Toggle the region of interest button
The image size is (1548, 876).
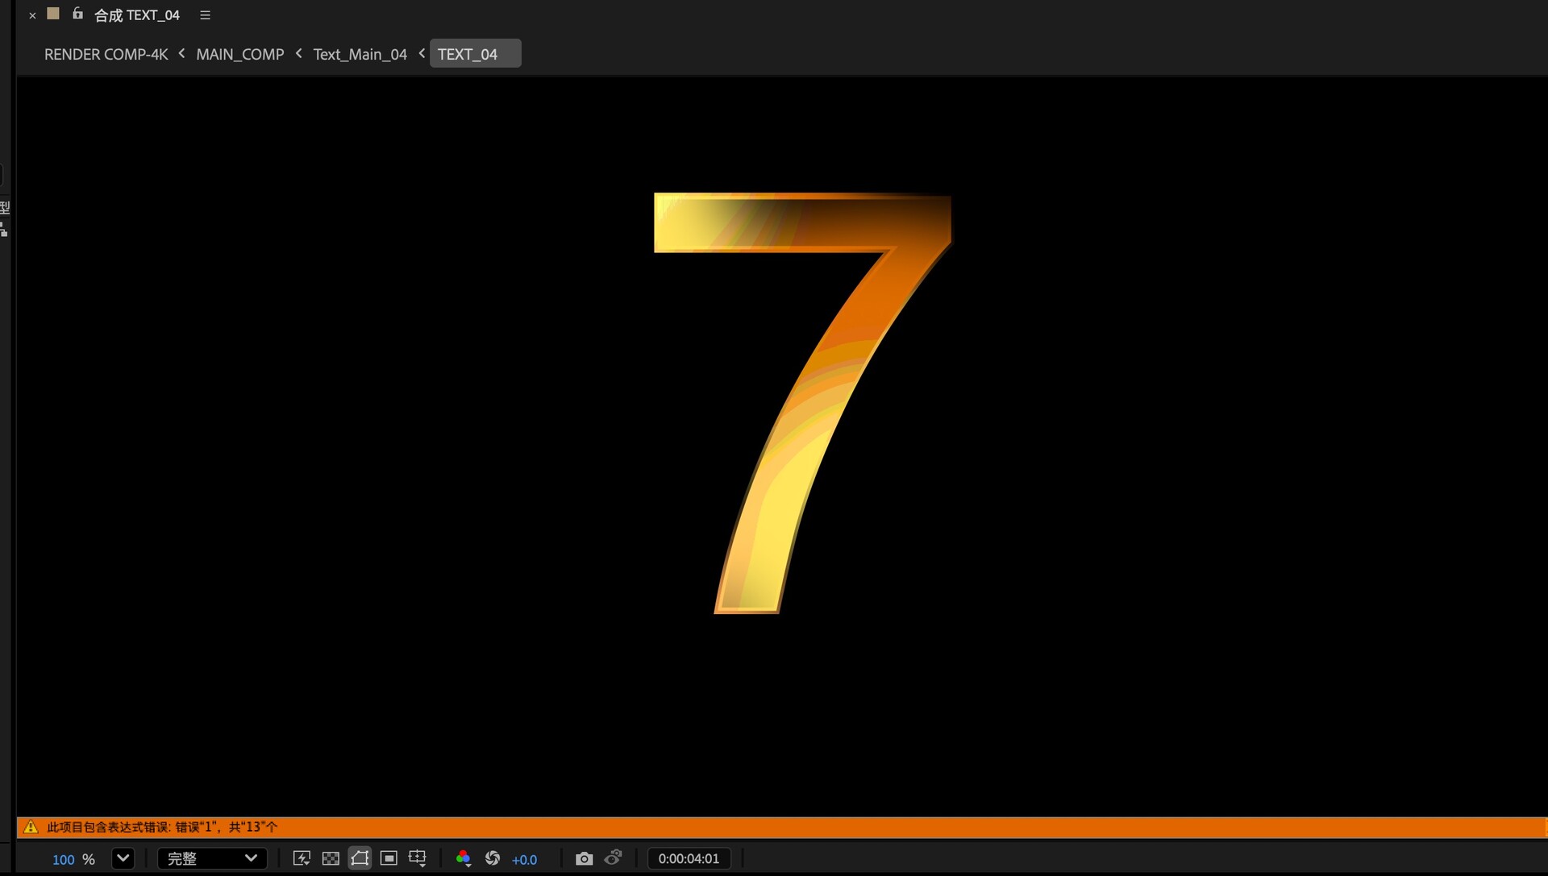[x=389, y=859]
